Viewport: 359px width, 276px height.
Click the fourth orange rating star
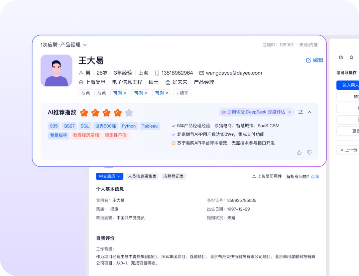[x=118, y=113]
